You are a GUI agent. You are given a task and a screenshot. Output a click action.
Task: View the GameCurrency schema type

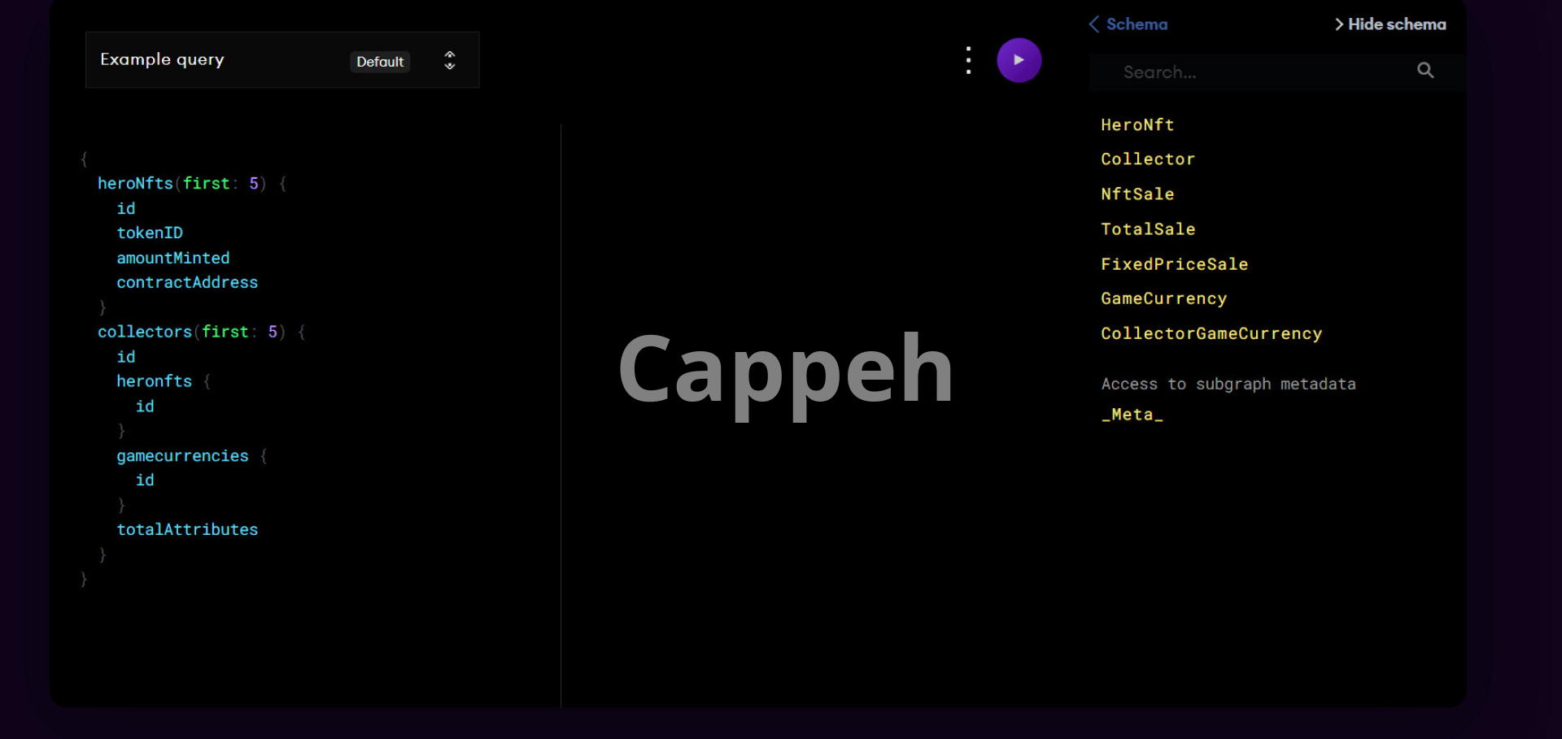pyautogui.click(x=1163, y=299)
